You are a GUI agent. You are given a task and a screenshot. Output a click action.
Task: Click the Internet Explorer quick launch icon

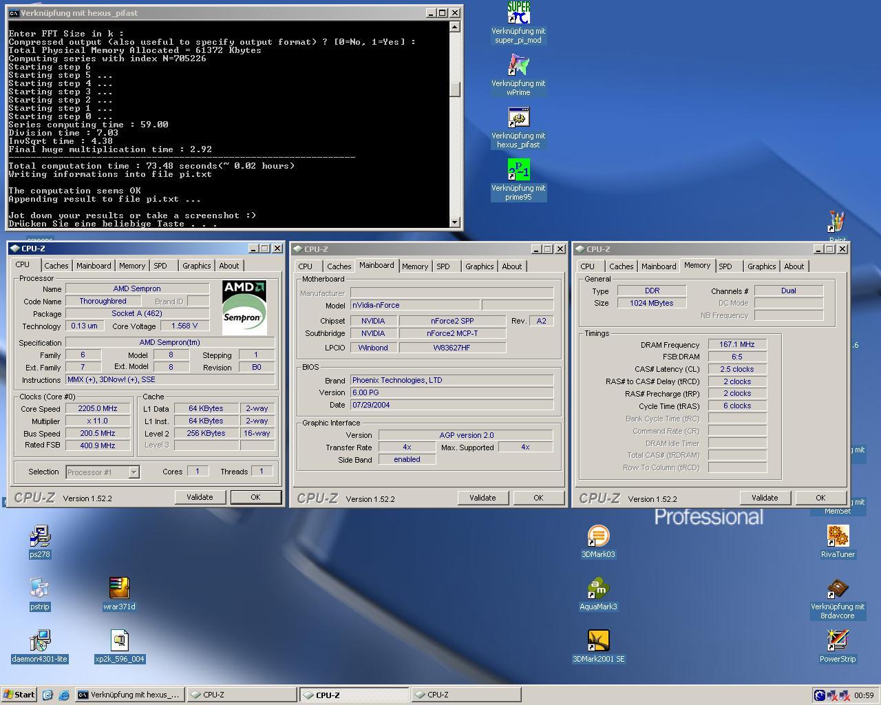[63, 695]
